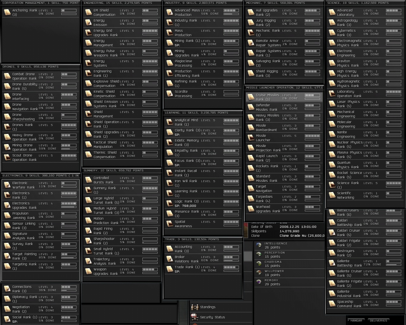The width and height of the screenshot is (406, 325).
Task: Toggle the Industry skill group header
Action: tap(203, 3)
